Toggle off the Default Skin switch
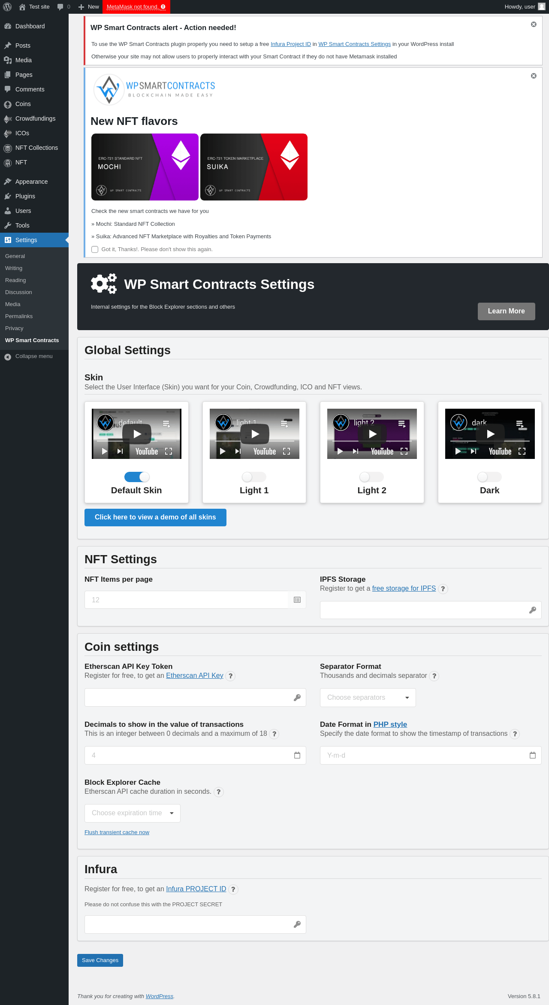The image size is (549, 1005). pos(137,477)
